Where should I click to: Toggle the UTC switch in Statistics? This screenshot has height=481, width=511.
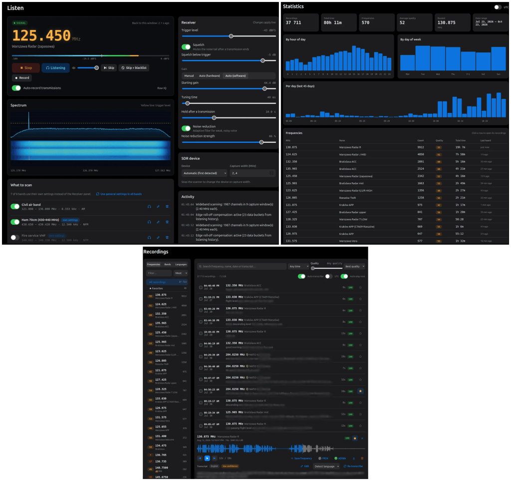coord(498,7)
